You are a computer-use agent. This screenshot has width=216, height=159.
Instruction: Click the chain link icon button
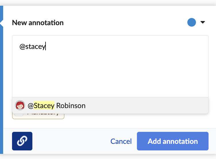22,141
